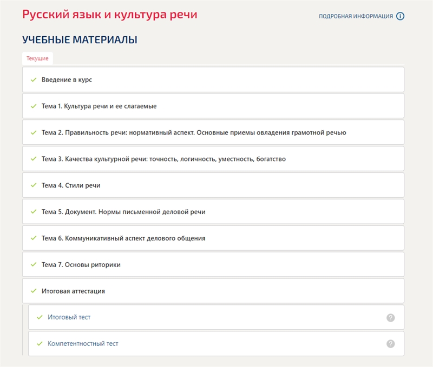
Task: Expand the Введение в курс section
Action: pos(213,79)
